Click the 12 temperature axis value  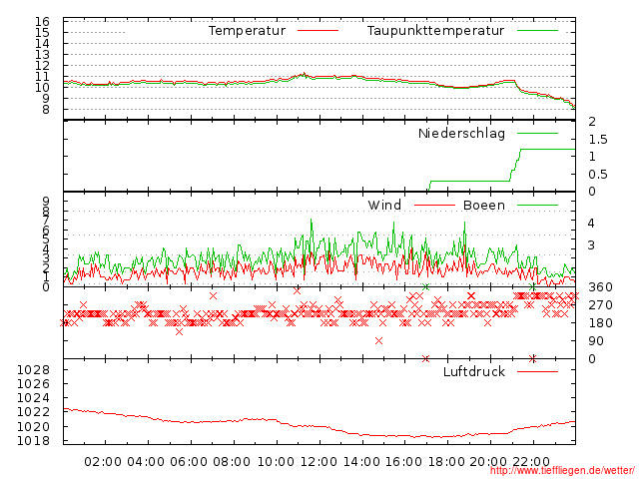coord(42,65)
